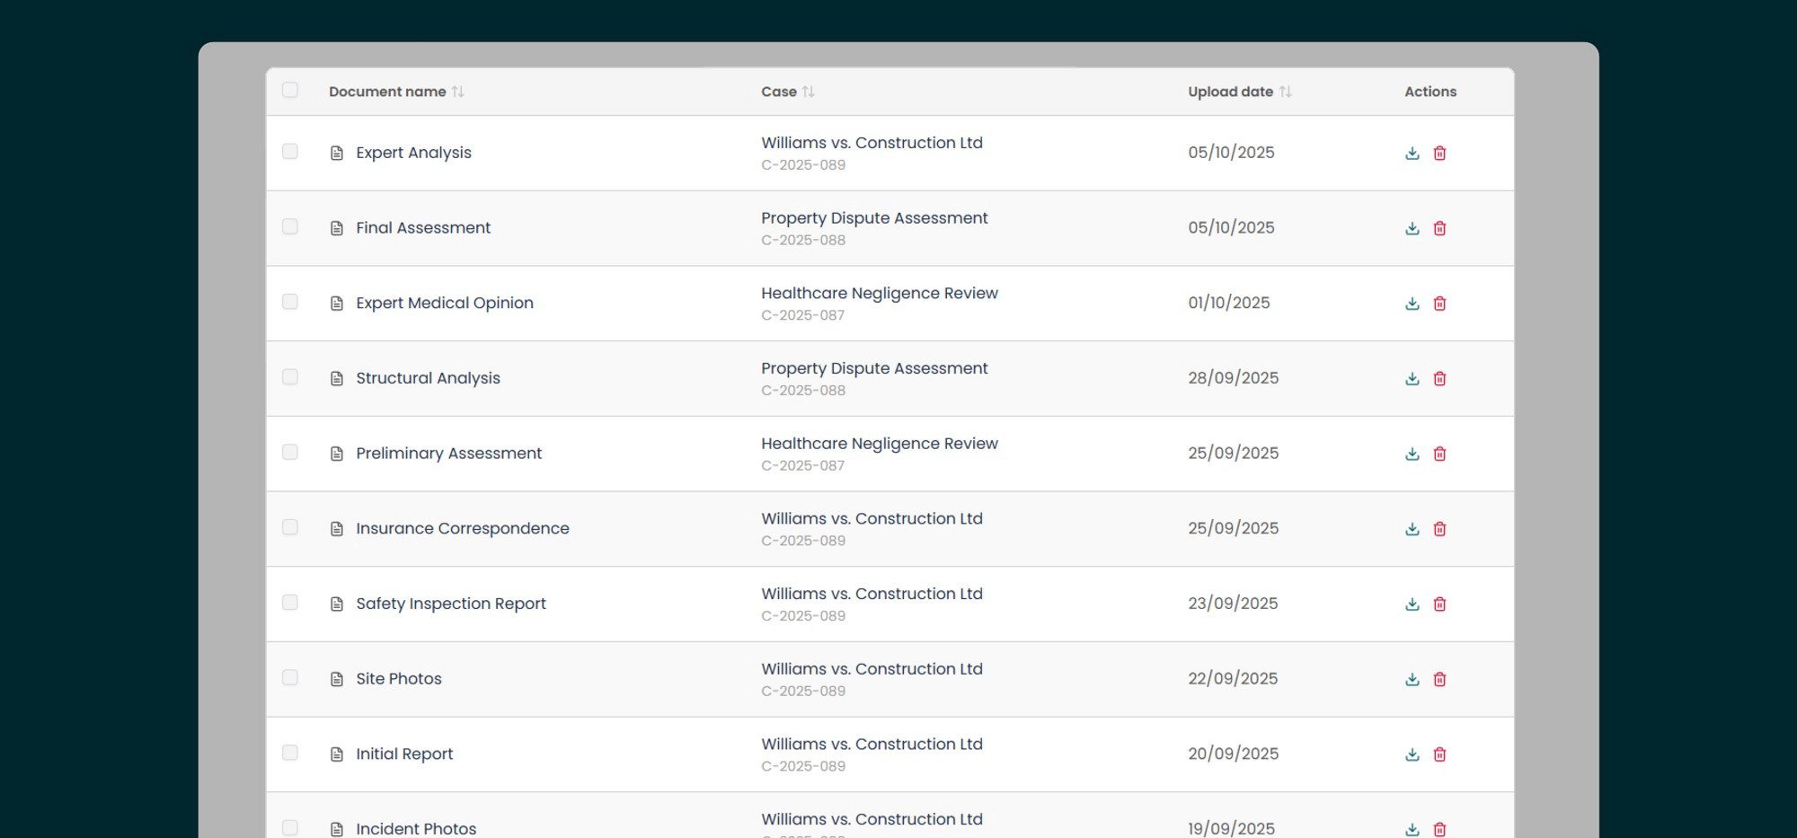Delete the Incident Photos document
The width and height of the screenshot is (1797, 838).
point(1439,829)
